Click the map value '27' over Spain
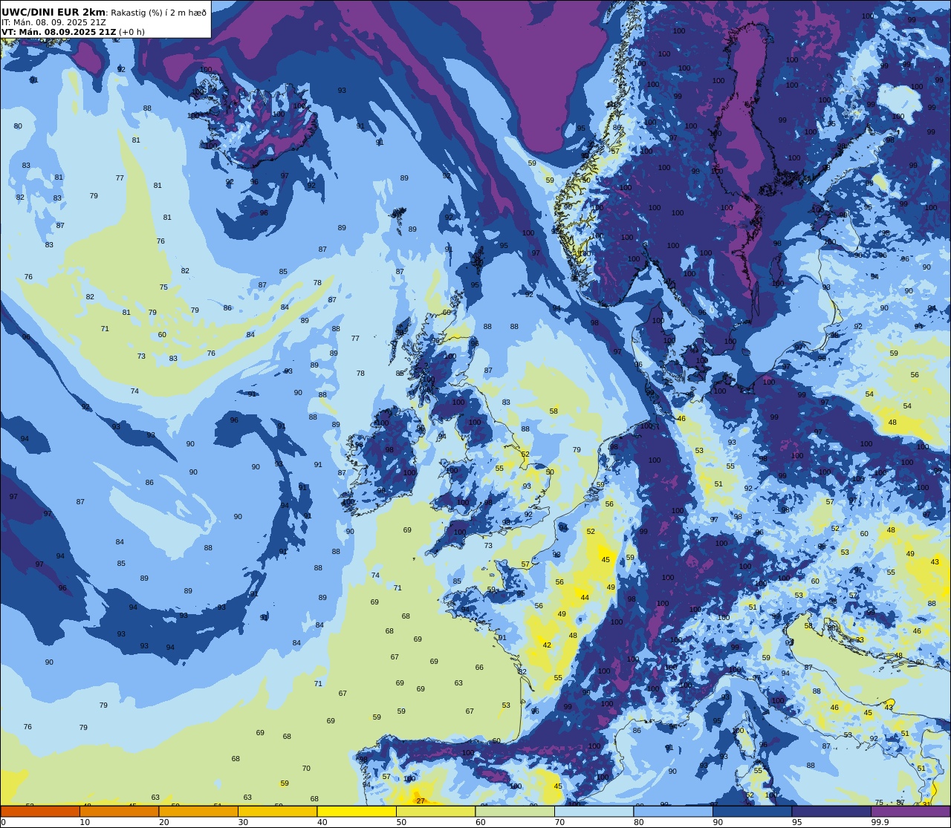Image resolution: width=951 pixels, height=828 pixels. click(421, 801)
